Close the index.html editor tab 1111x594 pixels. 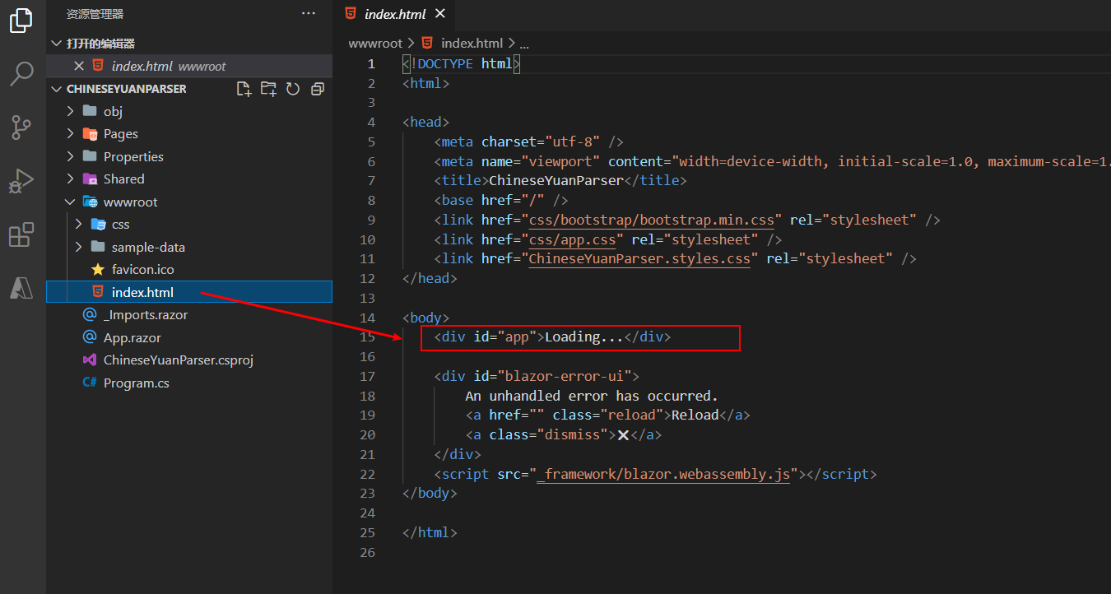[x=440, y=14]
